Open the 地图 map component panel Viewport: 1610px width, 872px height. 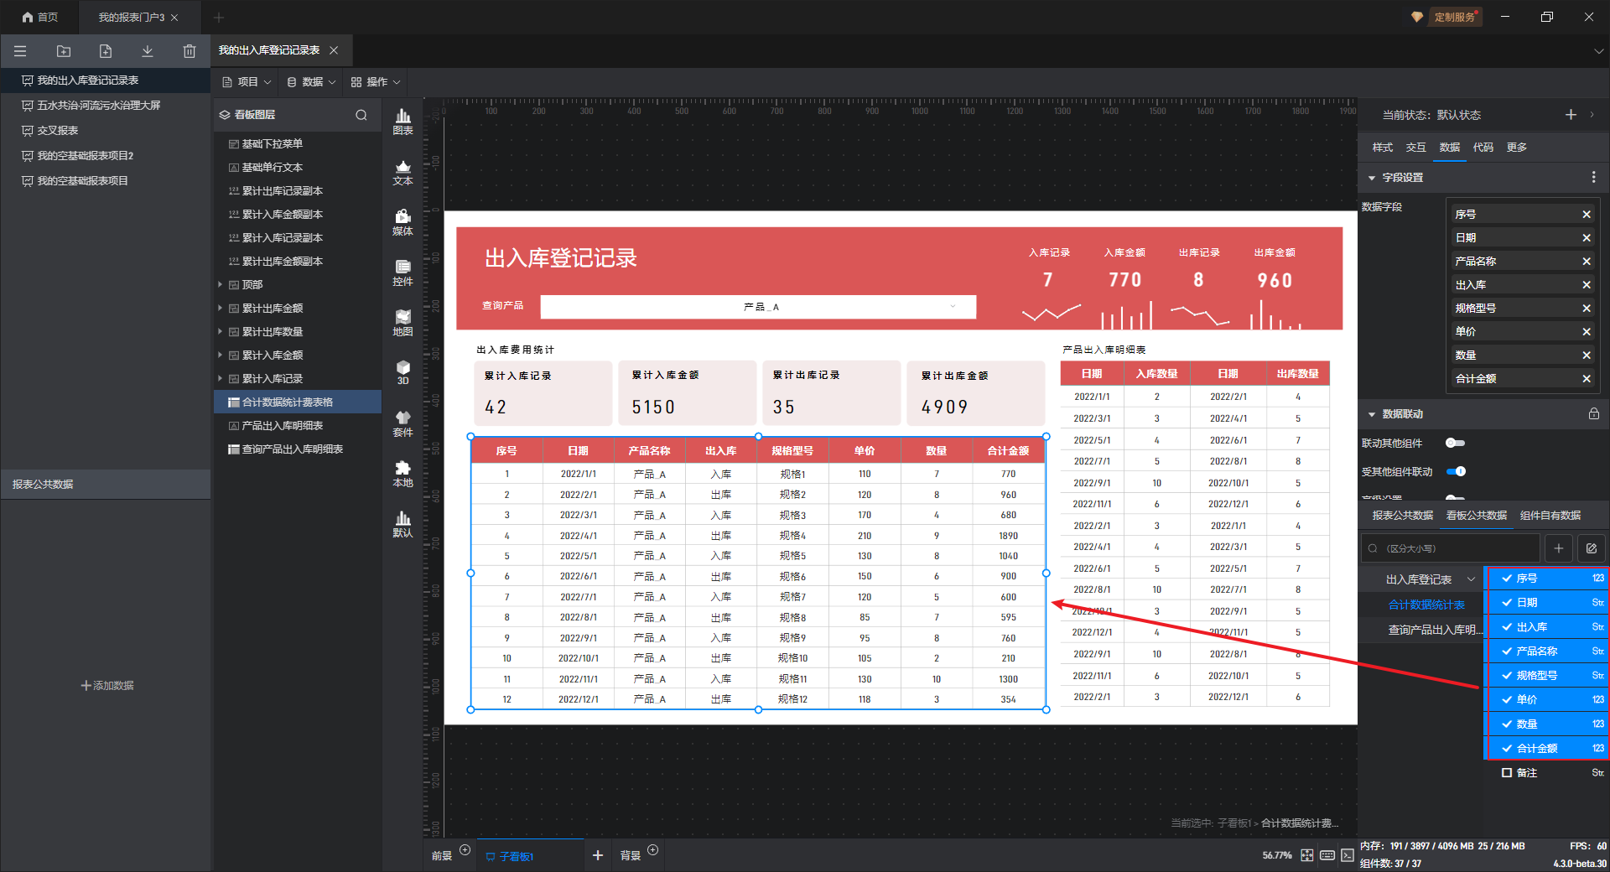(x=402, y=322)
